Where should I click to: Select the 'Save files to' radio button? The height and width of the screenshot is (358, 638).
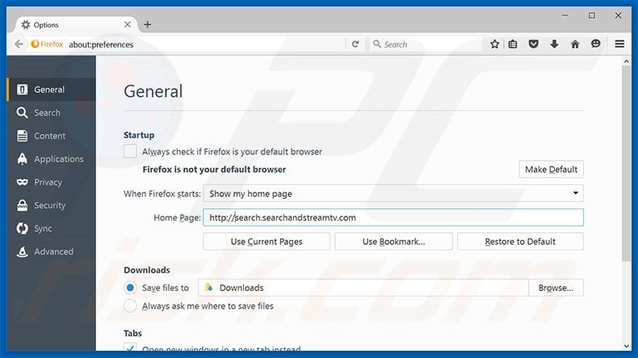coord(130,288)
